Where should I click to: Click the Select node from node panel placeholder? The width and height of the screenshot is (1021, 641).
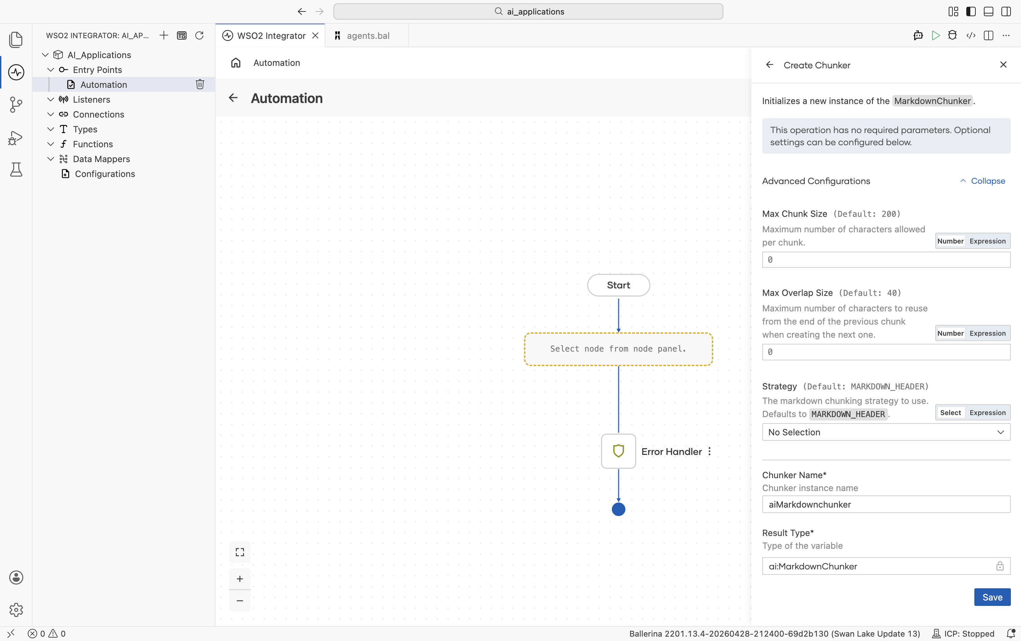coord(618,349)
